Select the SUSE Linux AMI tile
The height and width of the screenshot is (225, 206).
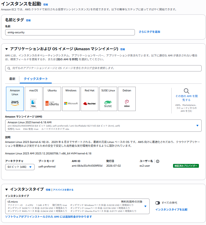tap(108, 99)
